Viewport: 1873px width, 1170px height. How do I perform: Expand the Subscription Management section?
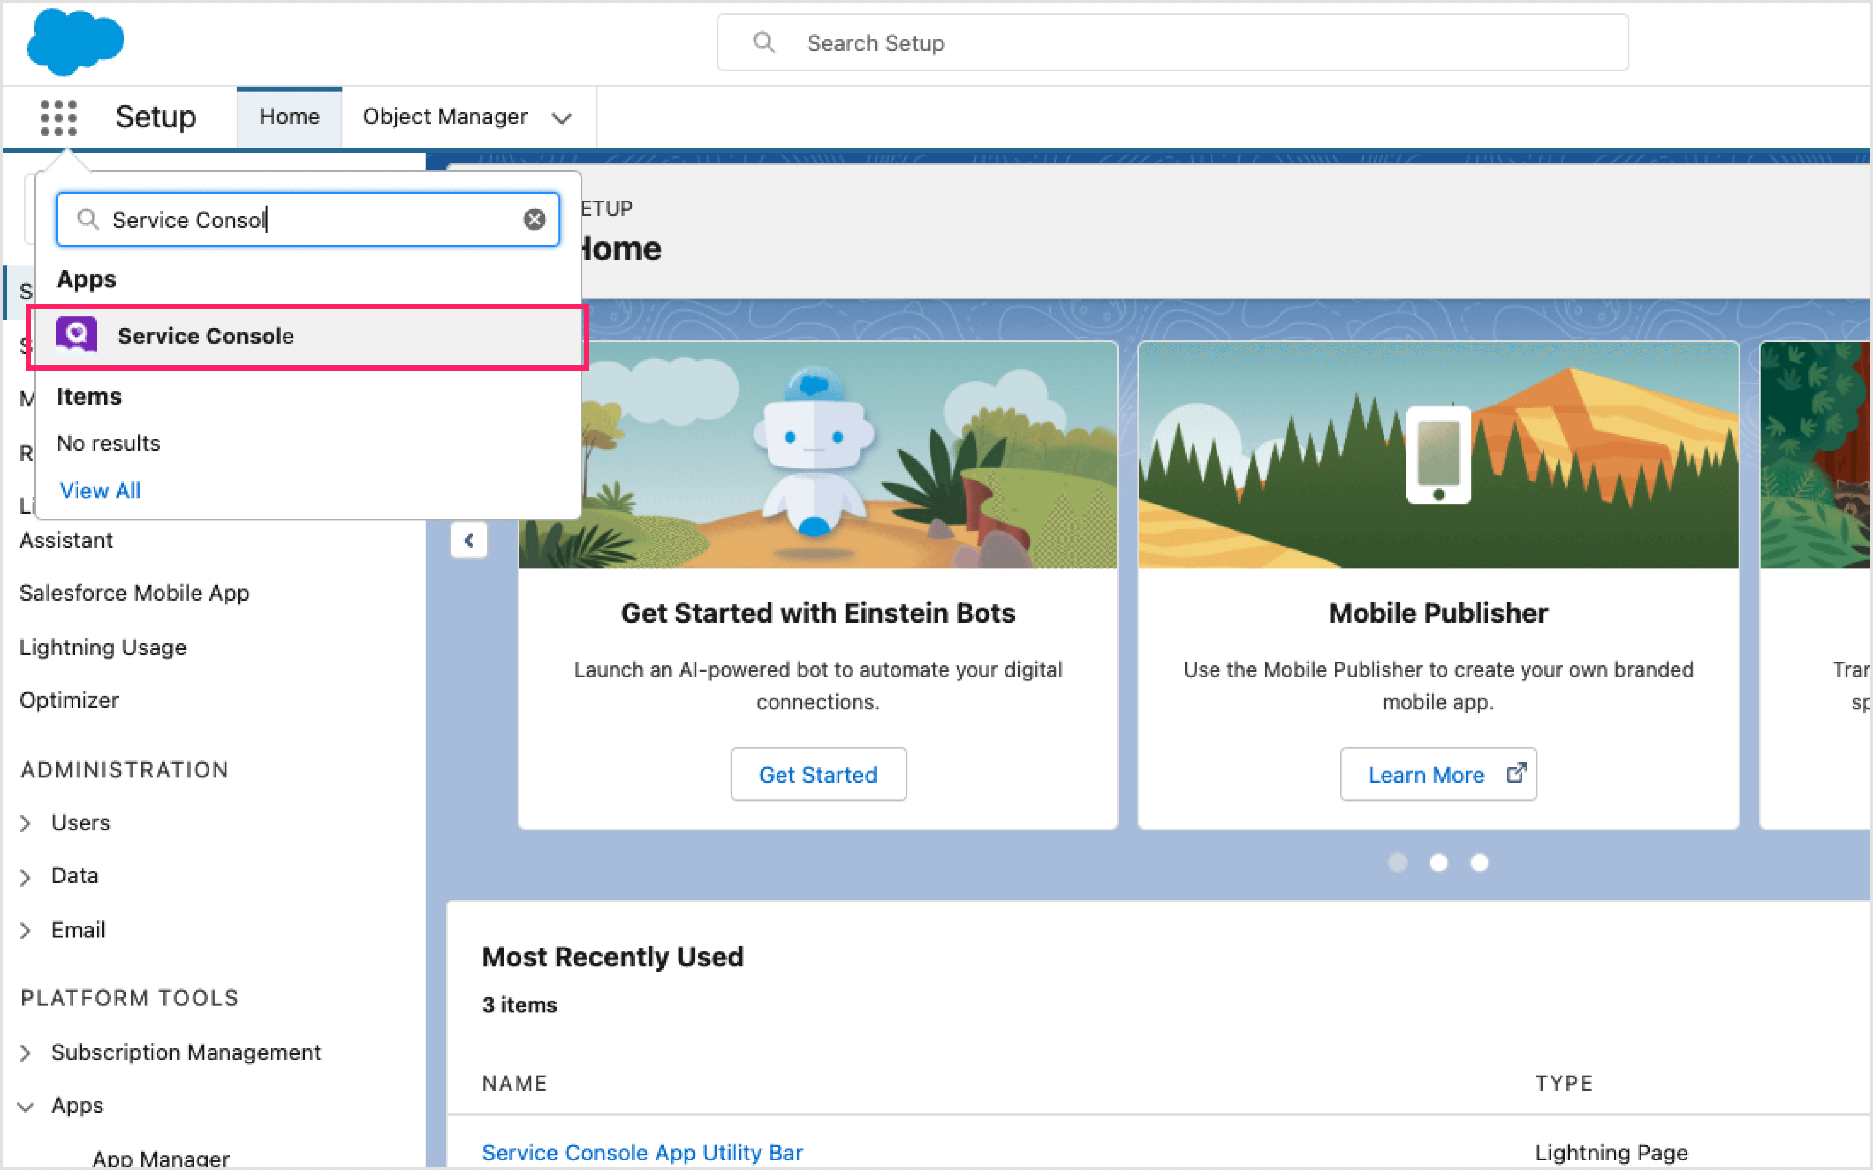(x=26, y=1053)
